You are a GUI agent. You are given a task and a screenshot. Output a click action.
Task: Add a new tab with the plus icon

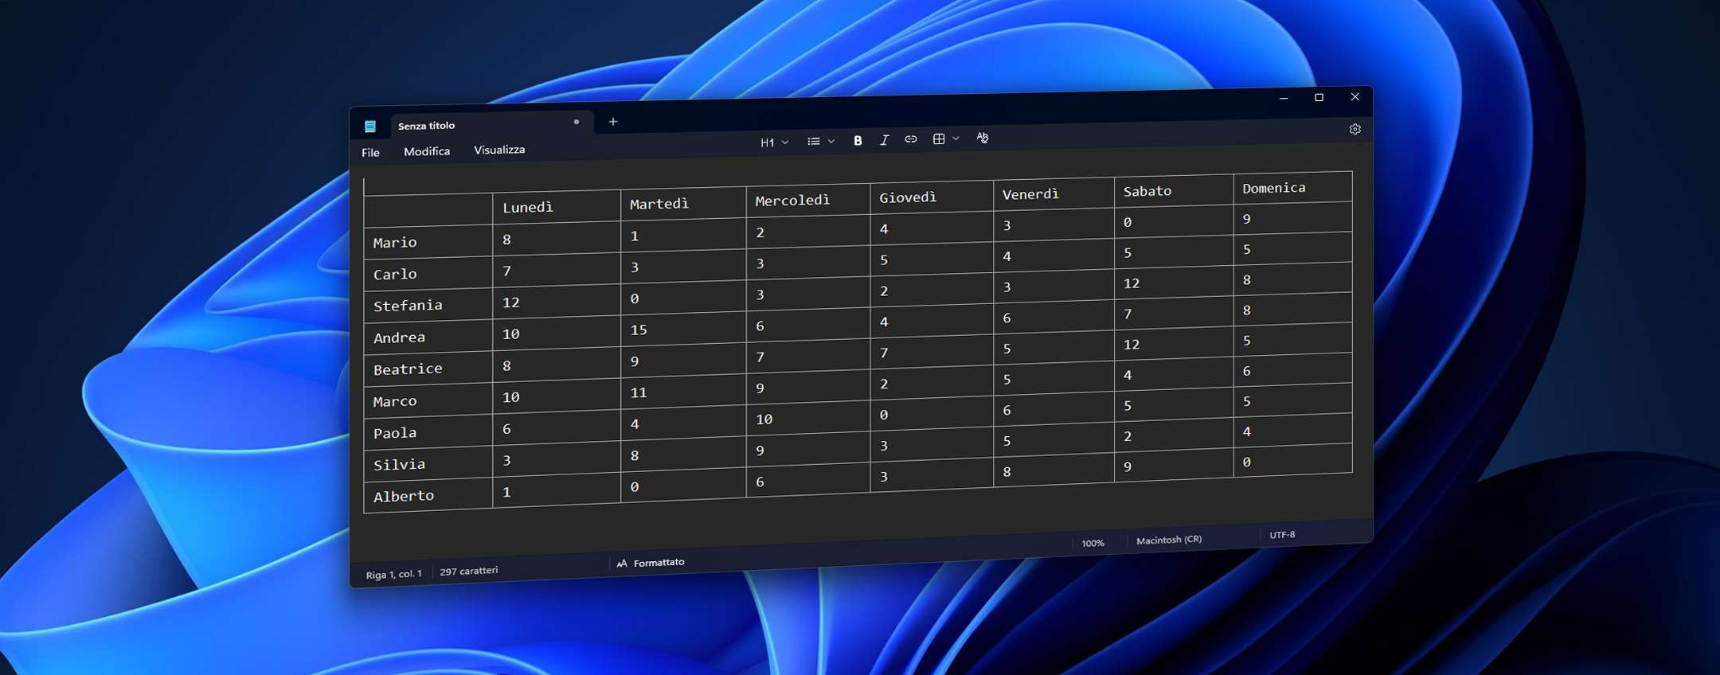(x=613, y=122)
